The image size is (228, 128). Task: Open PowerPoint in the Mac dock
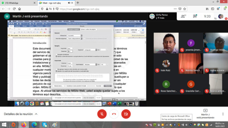tap(109, 103)
